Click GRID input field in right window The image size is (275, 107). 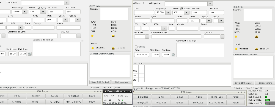click(182, 21)
